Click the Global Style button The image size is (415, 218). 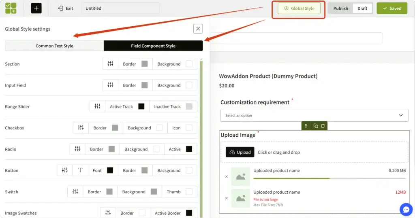[299, 8]
